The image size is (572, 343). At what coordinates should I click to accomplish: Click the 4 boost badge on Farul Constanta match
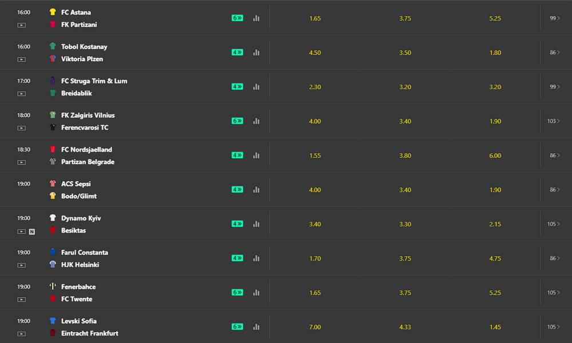tap(237, 258)
